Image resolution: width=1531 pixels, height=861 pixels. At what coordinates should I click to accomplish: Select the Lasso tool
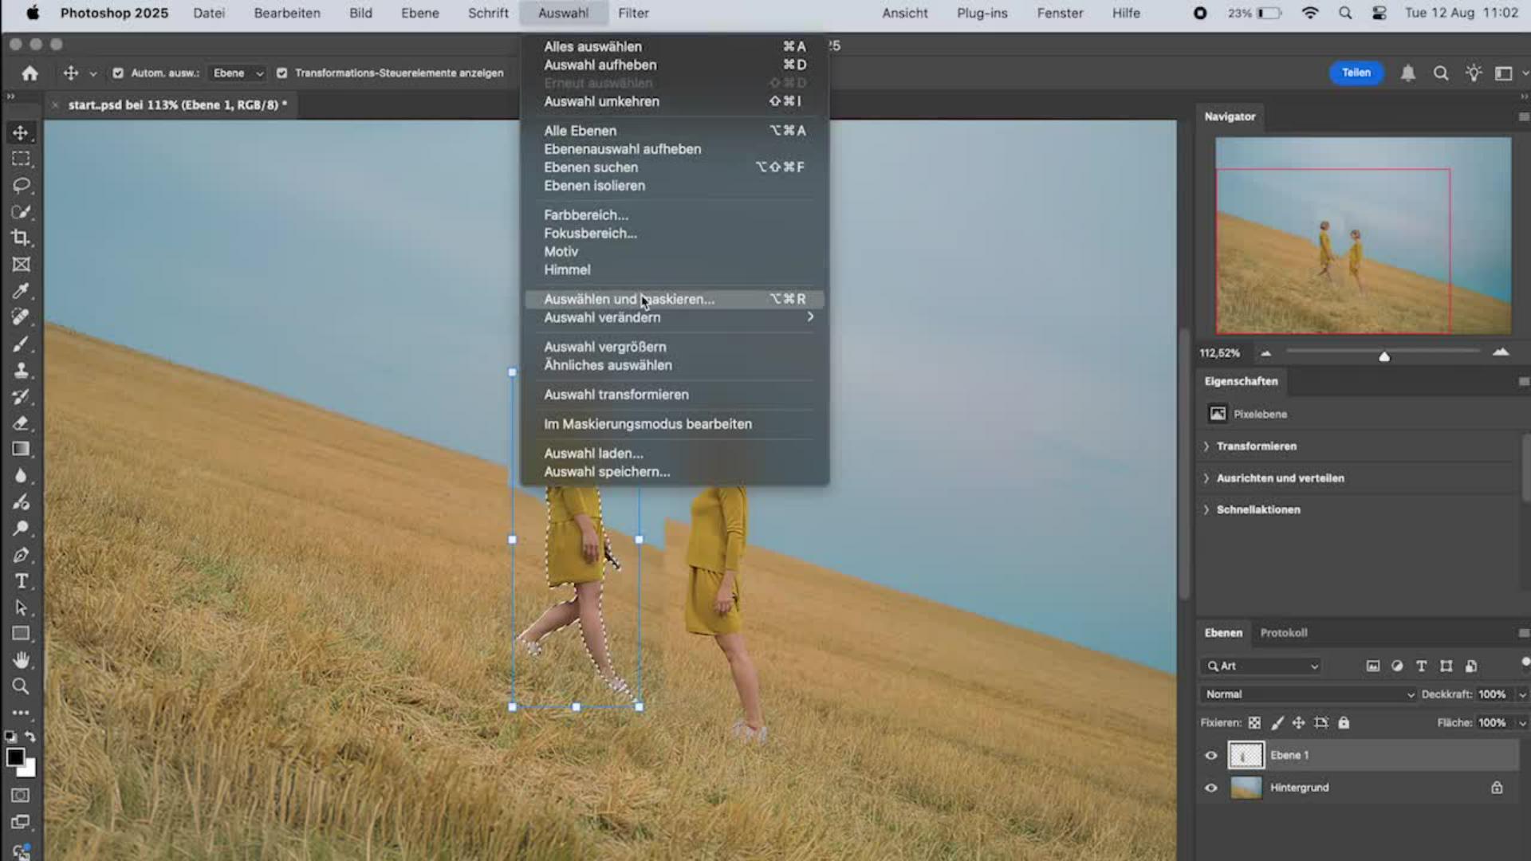point(21,185)
